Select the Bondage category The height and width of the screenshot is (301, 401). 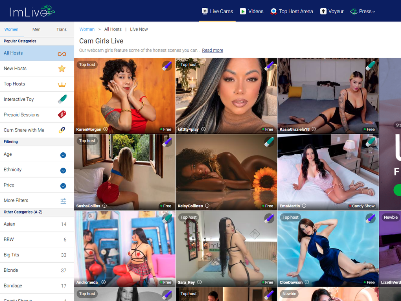[x=37, y=286]
